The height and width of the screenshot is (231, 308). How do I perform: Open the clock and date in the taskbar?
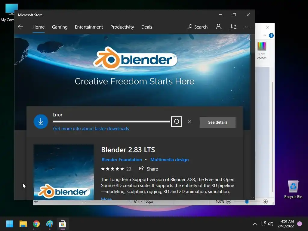pos(286,224)
